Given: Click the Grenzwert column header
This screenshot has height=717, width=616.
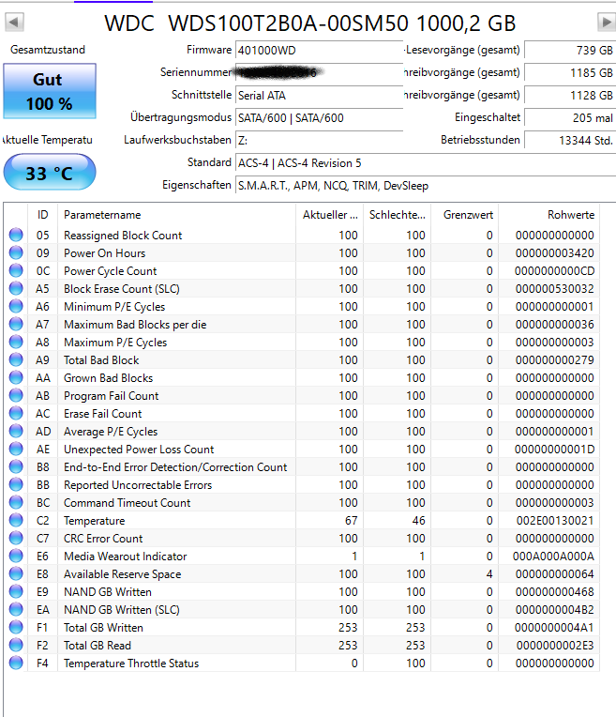Looking at the screenshot, I should (464, 215).
